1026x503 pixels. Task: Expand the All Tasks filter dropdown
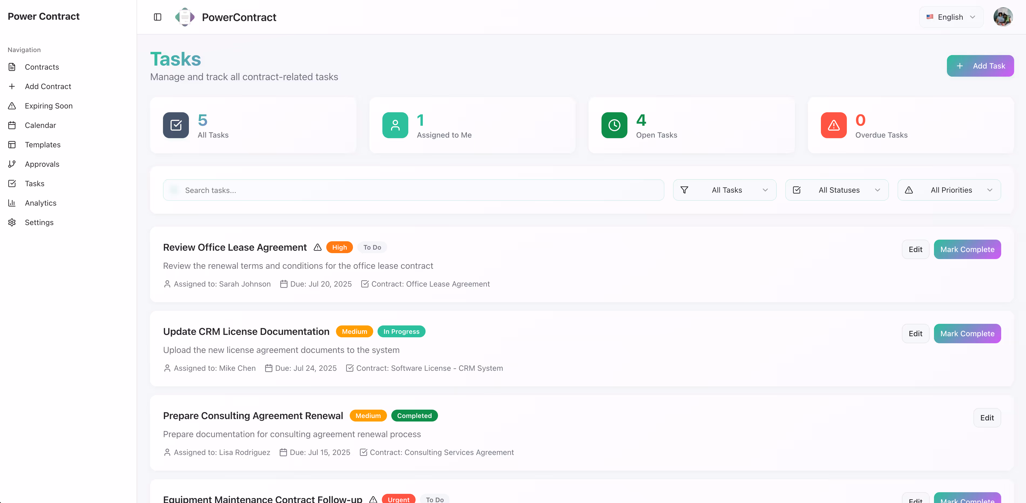coord(725,190)
